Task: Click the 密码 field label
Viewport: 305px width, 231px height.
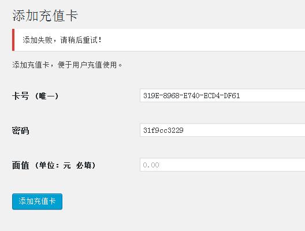Action: tap(20, 131)
